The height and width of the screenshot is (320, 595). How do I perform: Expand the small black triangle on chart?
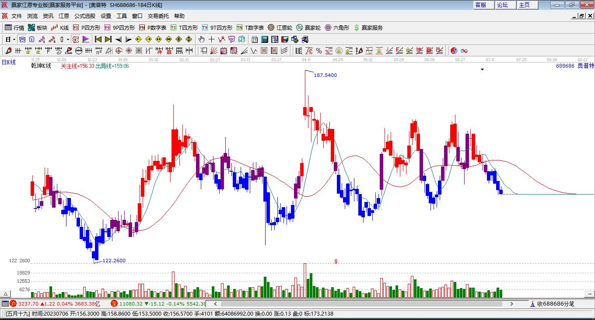pos(483,69)
